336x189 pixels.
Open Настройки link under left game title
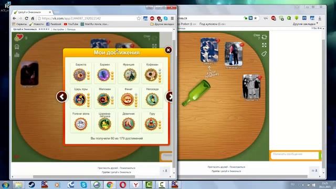click(x=58, y=29)
